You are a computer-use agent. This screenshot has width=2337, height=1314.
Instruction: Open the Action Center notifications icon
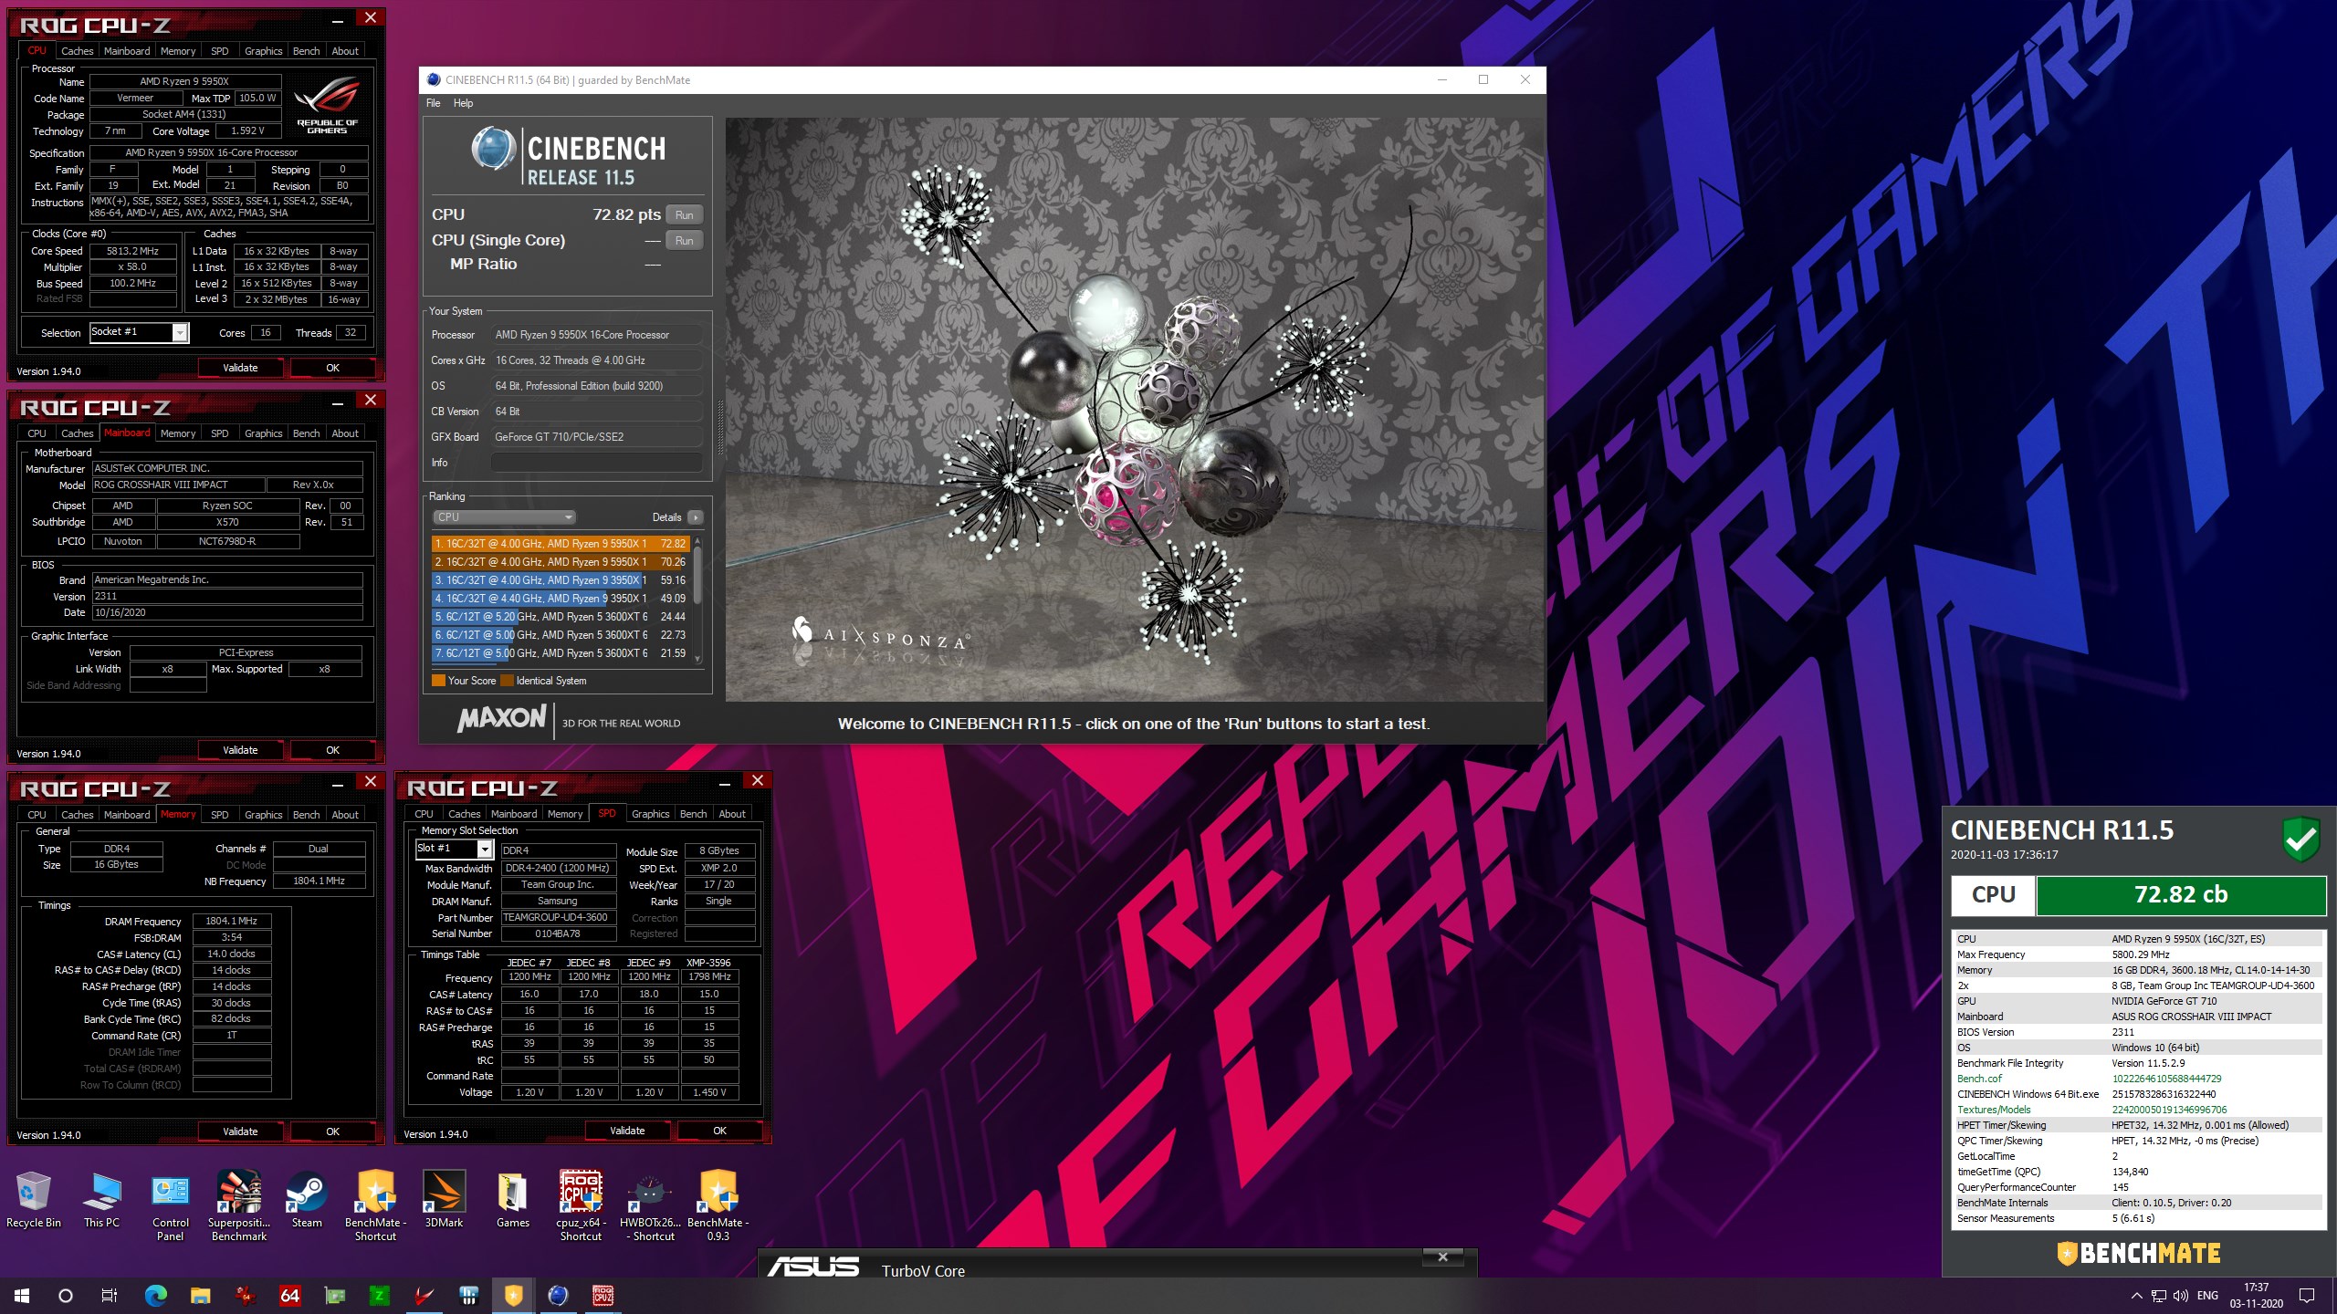coord(2307,1296)
